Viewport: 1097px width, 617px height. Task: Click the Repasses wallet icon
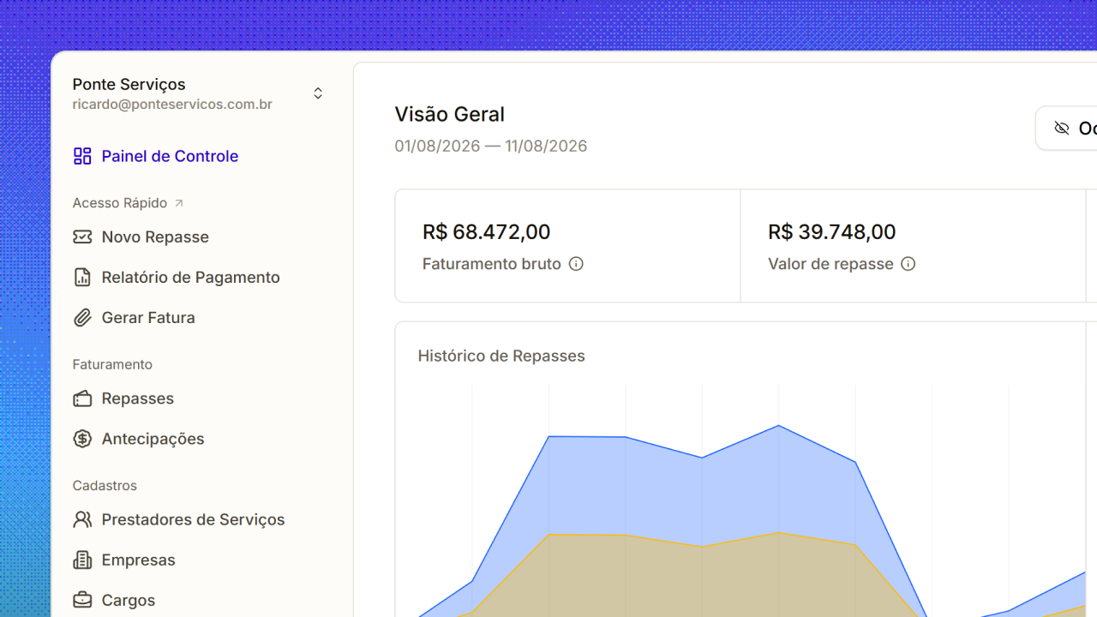[x=82, y=398]
